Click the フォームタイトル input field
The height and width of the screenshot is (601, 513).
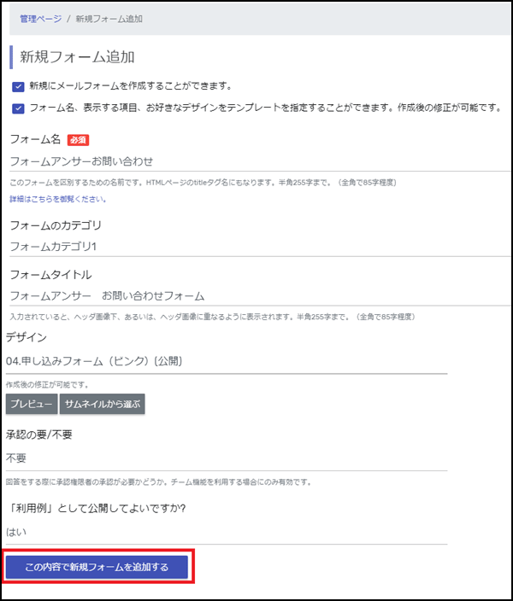260,296
